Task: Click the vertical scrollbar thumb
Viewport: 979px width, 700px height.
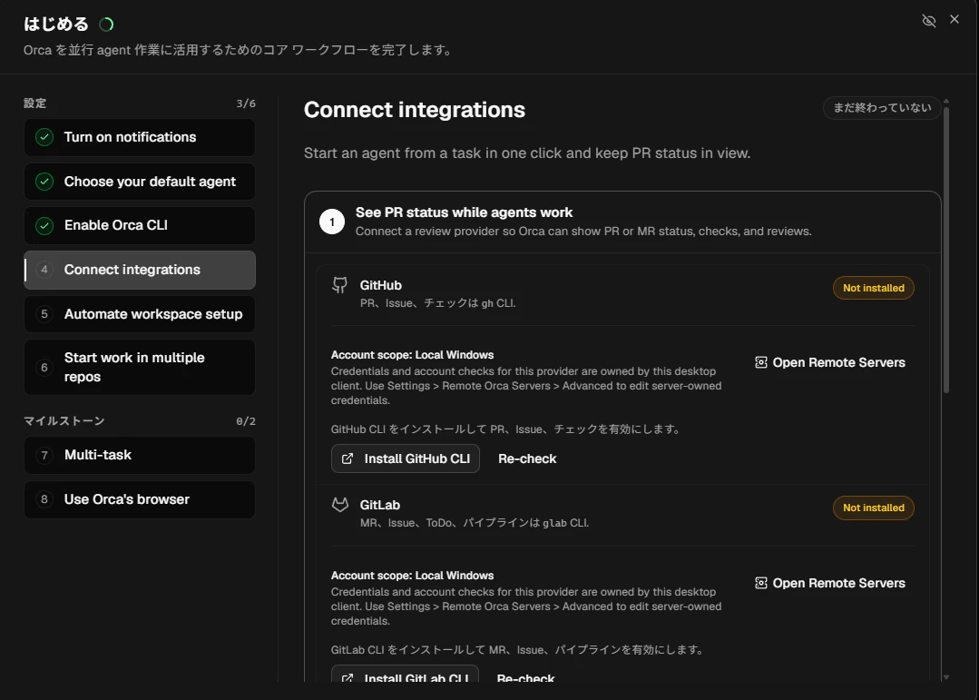Action: click(x=946, y=250)
